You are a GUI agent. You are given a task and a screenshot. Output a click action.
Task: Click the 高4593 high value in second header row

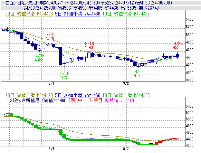(x=80, y=8)
